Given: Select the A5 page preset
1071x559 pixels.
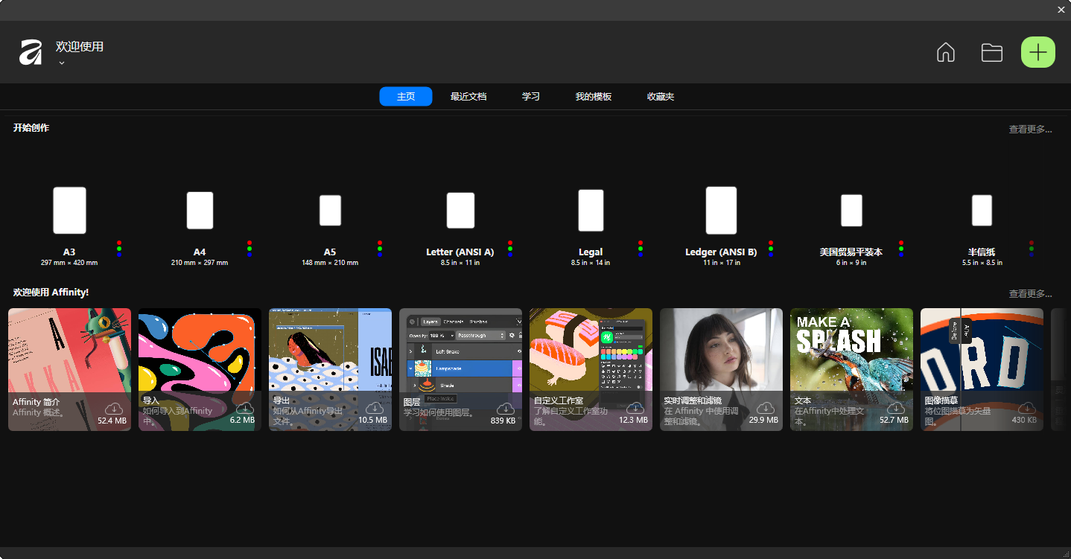Looking at the screenshot, I should coord(330,211).
